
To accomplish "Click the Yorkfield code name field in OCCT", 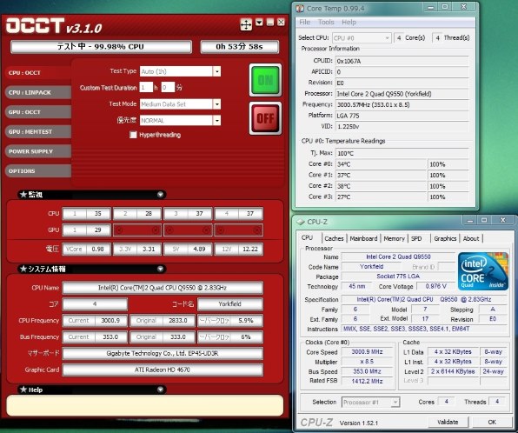I will click(x=230, y=304).
